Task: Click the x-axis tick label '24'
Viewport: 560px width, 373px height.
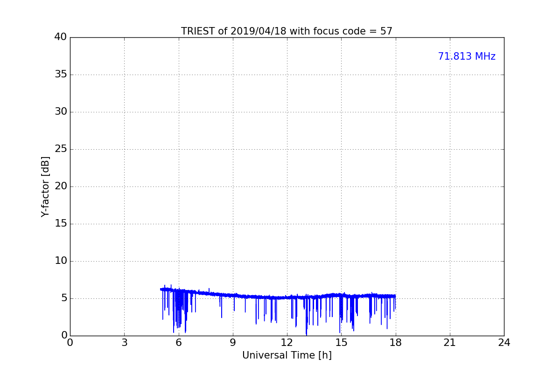Action: 504,343
